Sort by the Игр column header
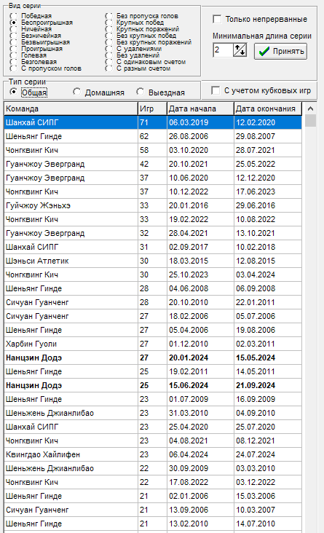This screenshot has height=533, width=324. point(152,108)
